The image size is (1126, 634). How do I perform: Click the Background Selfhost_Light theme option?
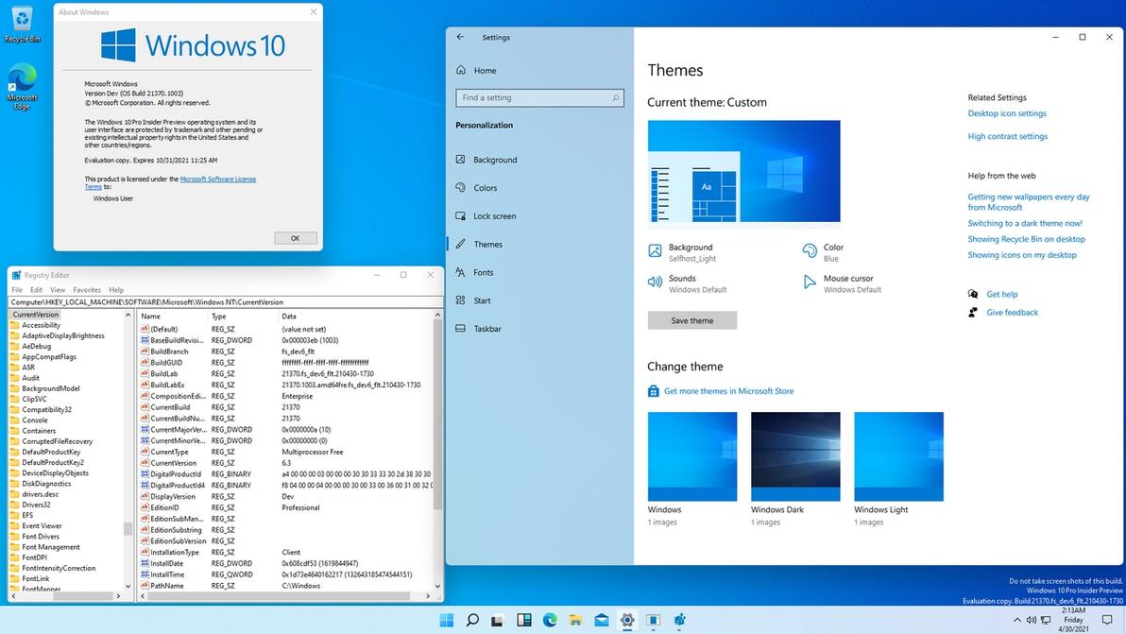[682, 252]
